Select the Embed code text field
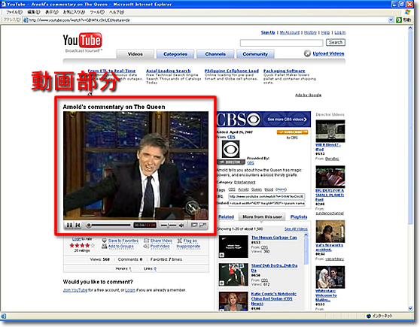The width and height of the screenshot is (420, 327). pyautogui.click(x=266, y=203)
